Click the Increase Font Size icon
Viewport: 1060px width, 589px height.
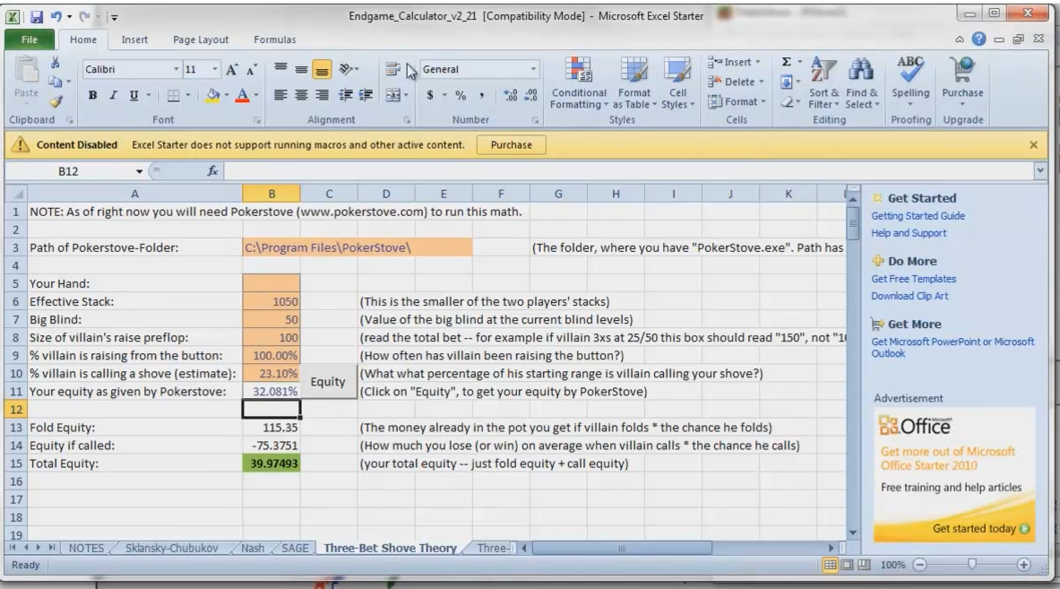point(232,70)
